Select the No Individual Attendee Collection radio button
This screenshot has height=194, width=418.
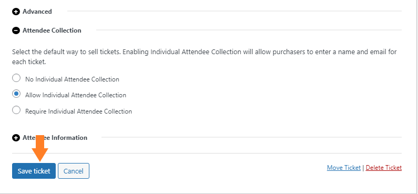tap(16, 78)
